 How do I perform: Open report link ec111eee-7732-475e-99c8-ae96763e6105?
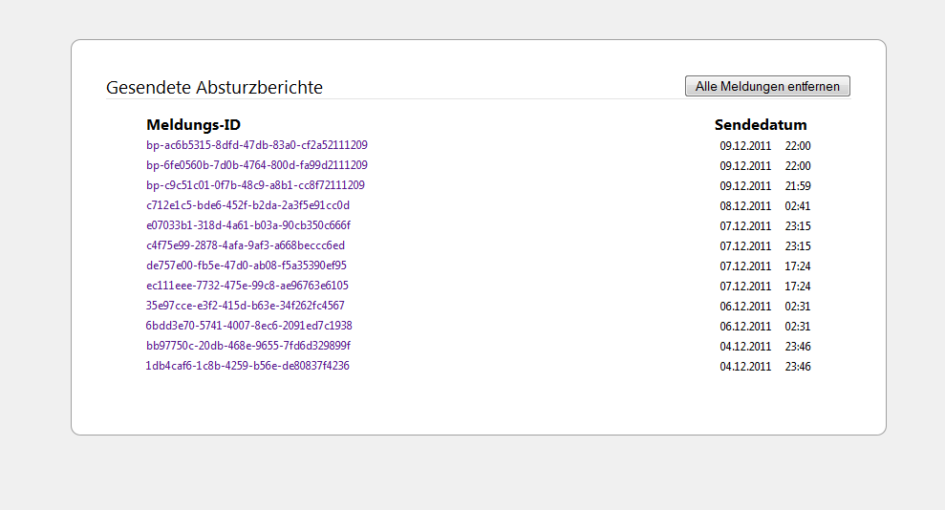click(x=247, y=286)
